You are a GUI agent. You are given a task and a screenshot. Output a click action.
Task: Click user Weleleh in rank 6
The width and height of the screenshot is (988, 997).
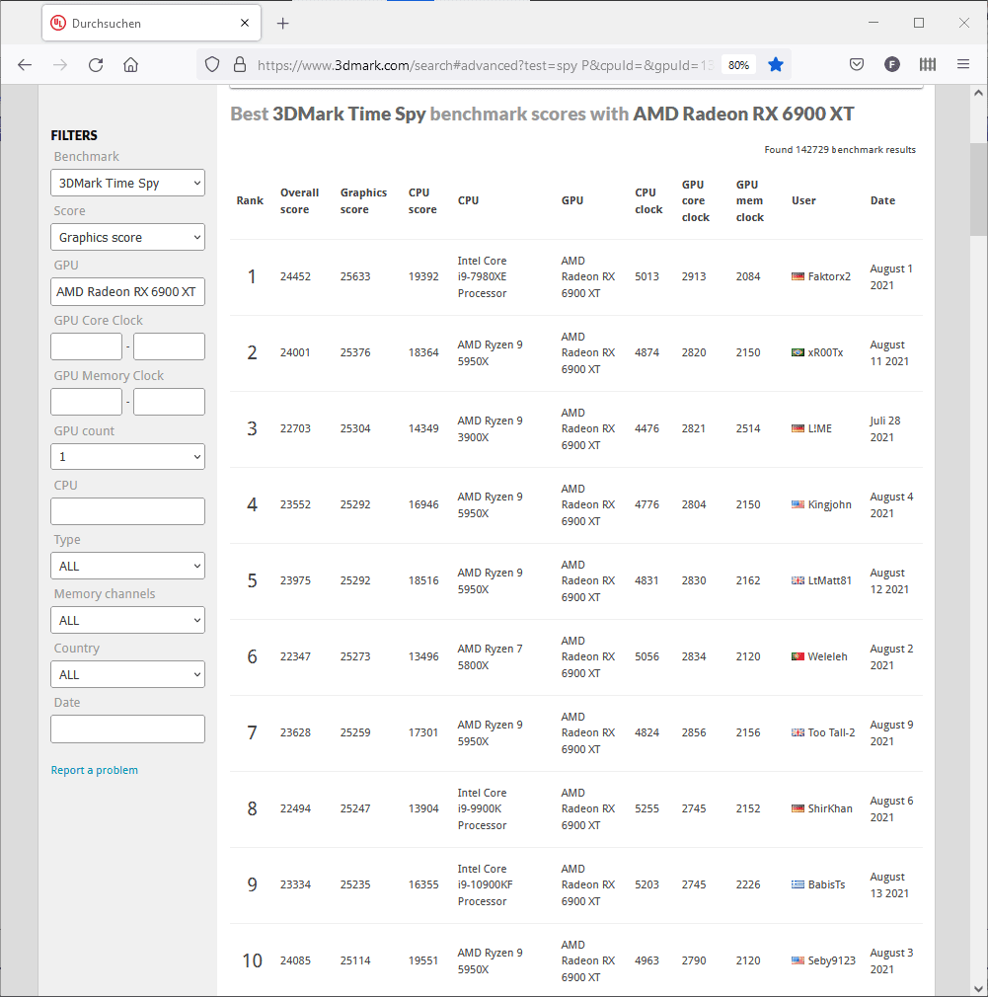coord(827,656)
